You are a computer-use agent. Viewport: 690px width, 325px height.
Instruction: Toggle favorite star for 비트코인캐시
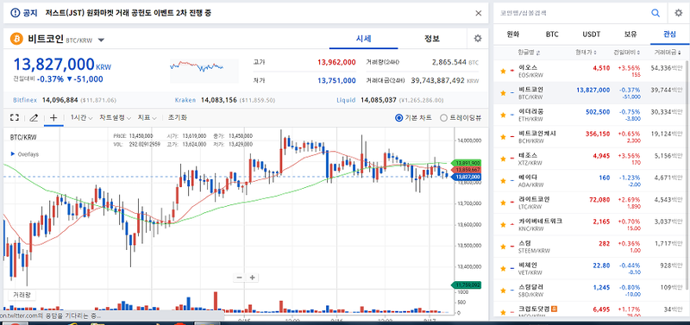(x=504, y=137)
